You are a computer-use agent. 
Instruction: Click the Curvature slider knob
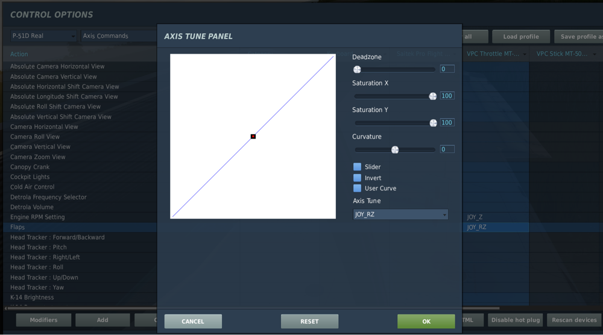pyautogui.click(x=395, y=150)
